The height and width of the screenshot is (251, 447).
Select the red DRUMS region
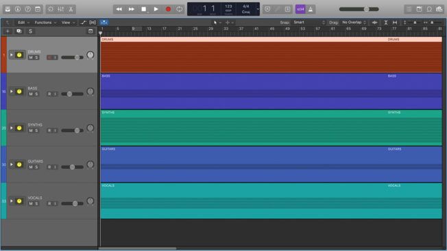click(271, 55)
